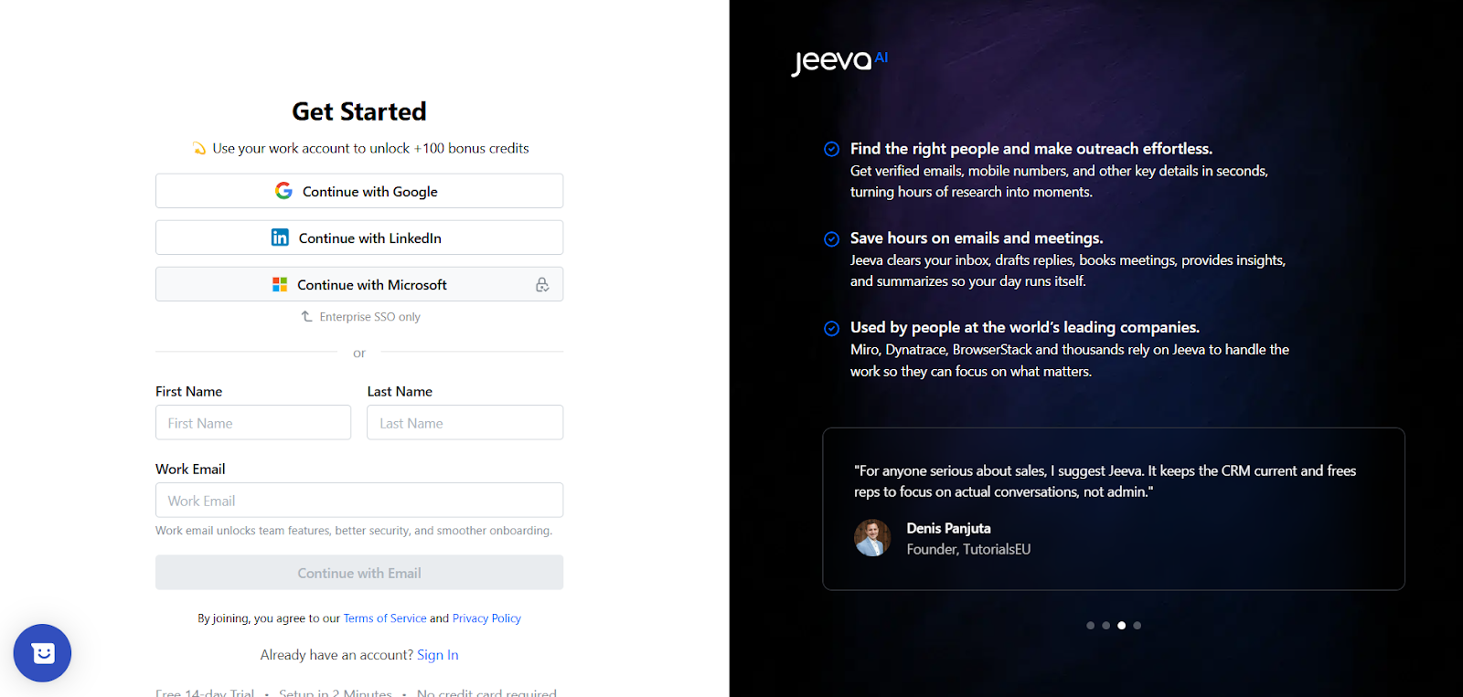Image resolution: width=1463 pixels, height=697 pixels.
Task: Click the LinkedIn icon
Action: (x=280, y=237)
